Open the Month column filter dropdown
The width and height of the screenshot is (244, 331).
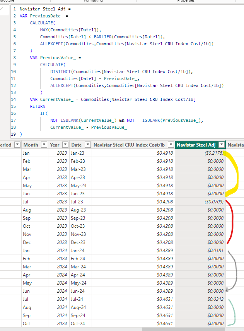[x=44, y=145]
